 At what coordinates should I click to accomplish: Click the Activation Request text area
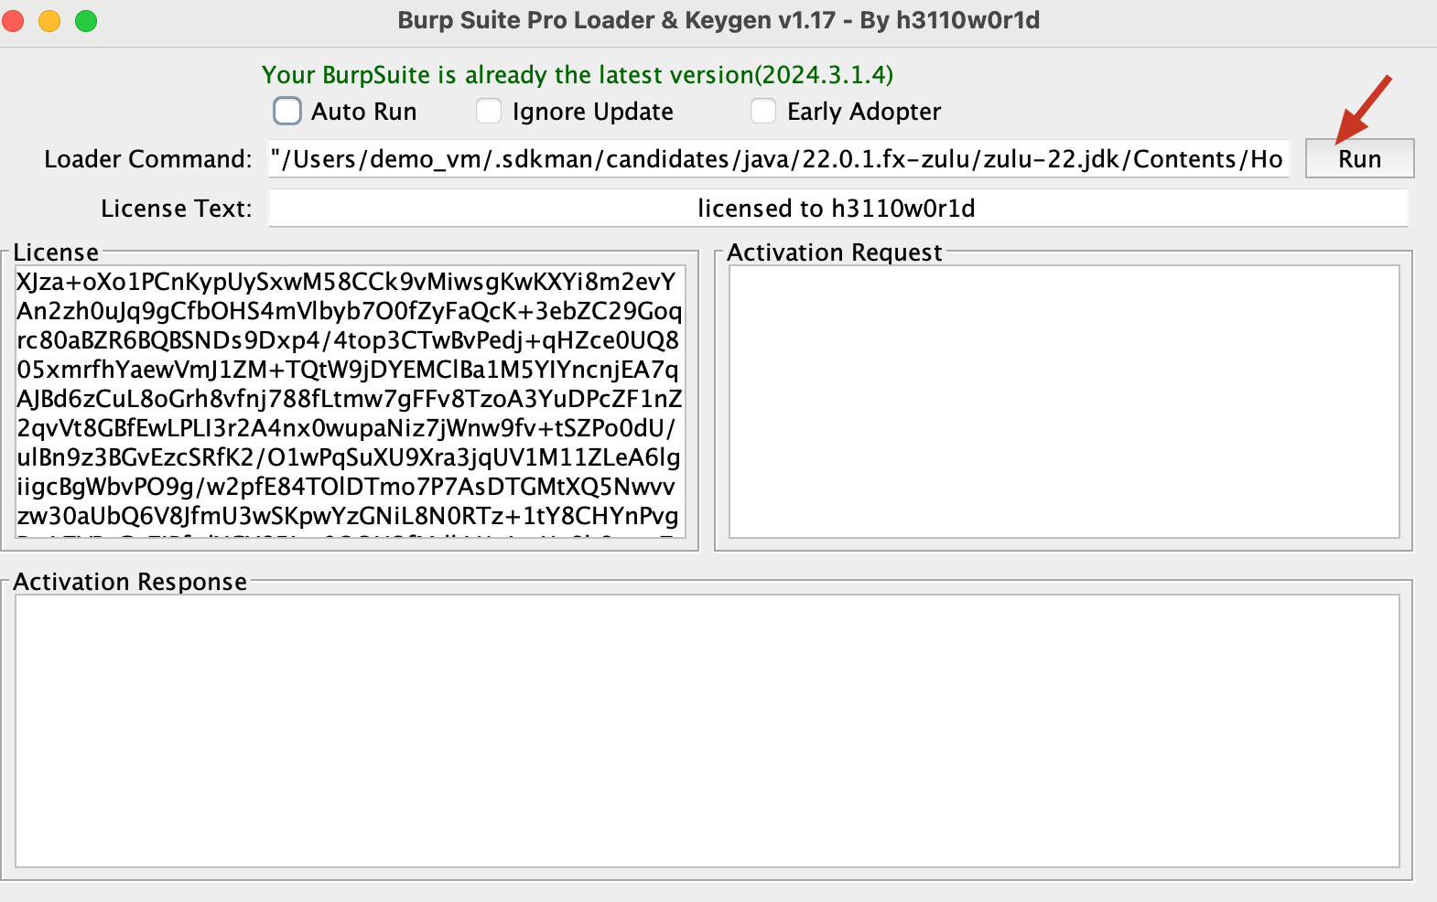[x=1064, y=402]
